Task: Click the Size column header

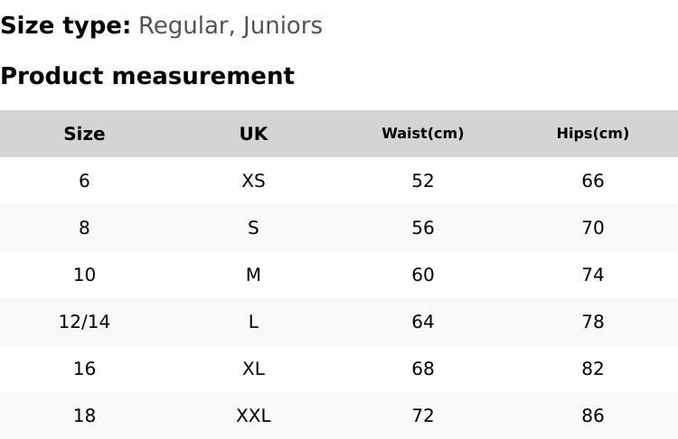Action: 84,134
